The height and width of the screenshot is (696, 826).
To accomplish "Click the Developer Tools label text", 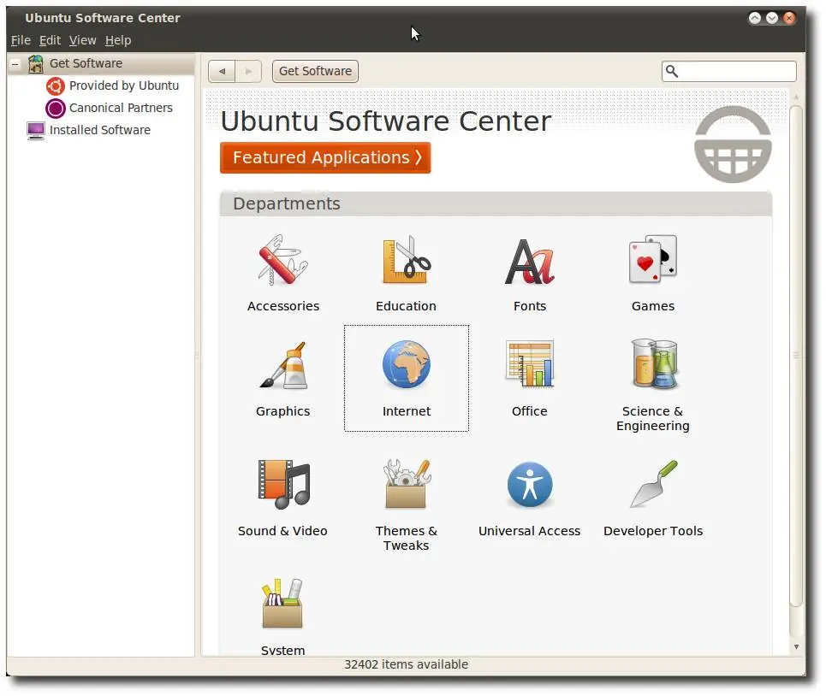I will (653, 531).
